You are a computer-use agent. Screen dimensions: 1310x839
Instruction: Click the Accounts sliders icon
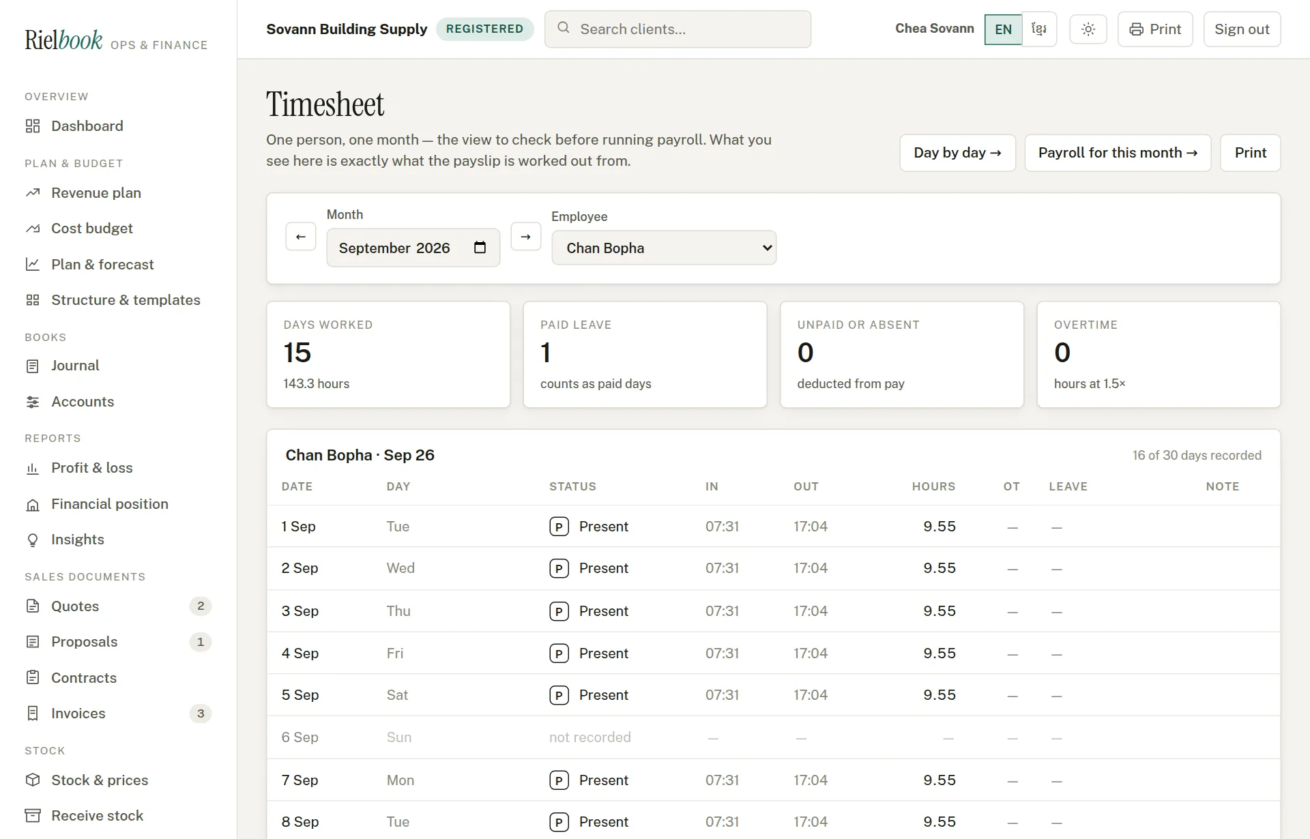coord(33,402)
